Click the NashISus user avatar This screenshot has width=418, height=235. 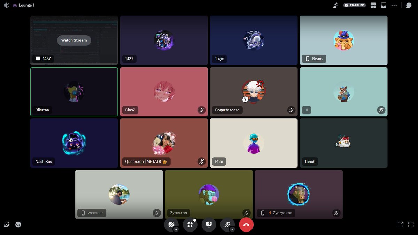pyautogui.click(x=74, y=143)
